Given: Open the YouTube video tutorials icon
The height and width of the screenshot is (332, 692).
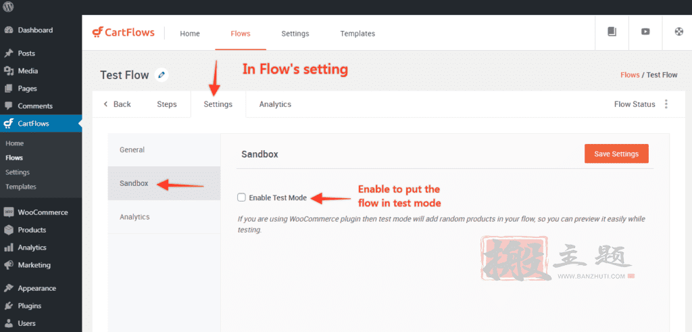Looking at the screenshot, I should [645, 32].
